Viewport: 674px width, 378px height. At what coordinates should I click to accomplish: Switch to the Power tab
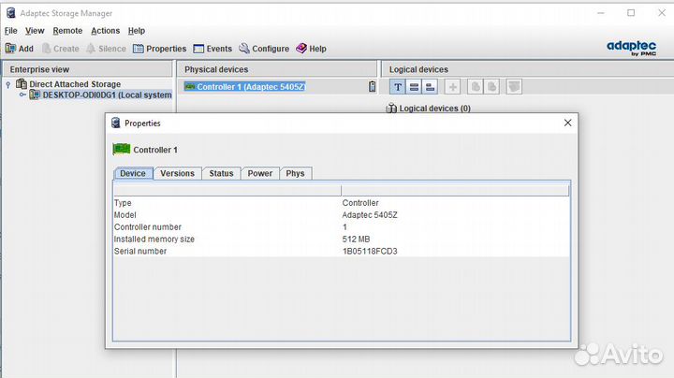tap(260, 173)
